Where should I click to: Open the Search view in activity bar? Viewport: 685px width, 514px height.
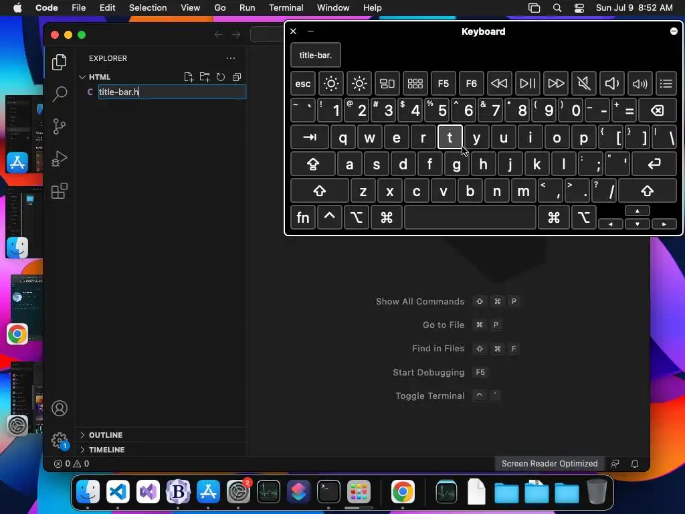[60, 94]
